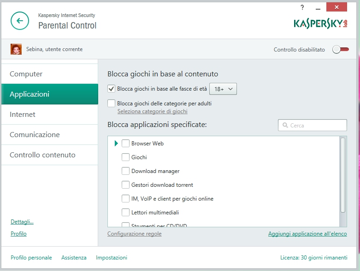
Task: Tick the Giochi application checkbox
Action: pyautogui.click(x=125, y=157)
